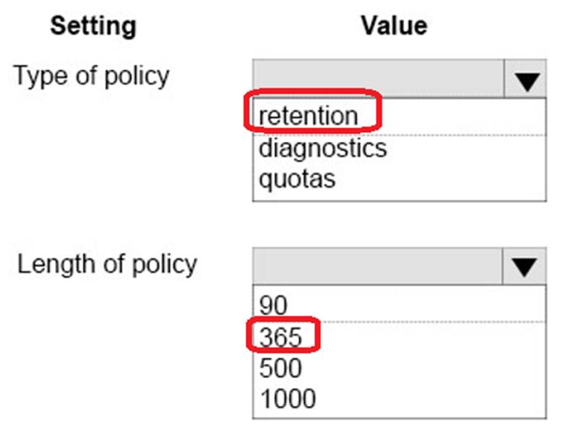Click the Length of policy label
This screenshot has width=563, height=427.
click(x=107, y=263)
